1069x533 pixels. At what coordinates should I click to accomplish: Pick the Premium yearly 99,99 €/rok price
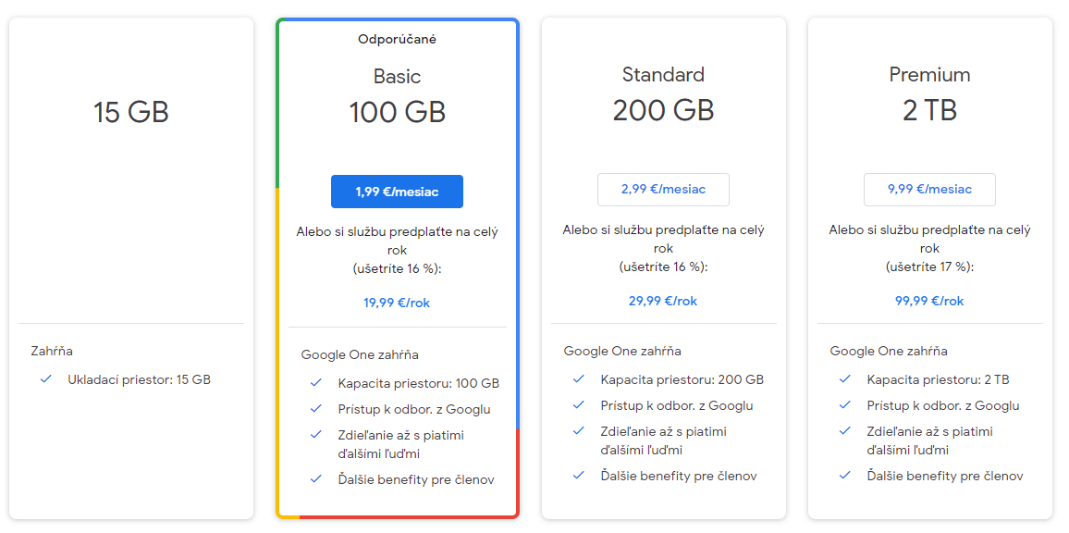coord(929,301)
